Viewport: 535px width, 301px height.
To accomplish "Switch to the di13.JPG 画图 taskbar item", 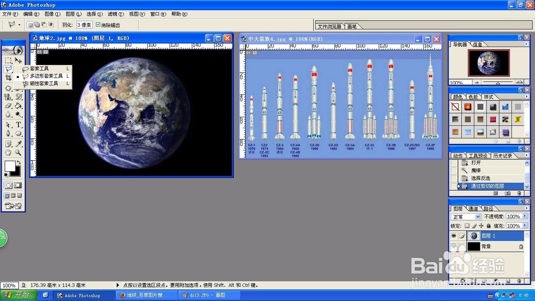I will (x=209, y=295).
